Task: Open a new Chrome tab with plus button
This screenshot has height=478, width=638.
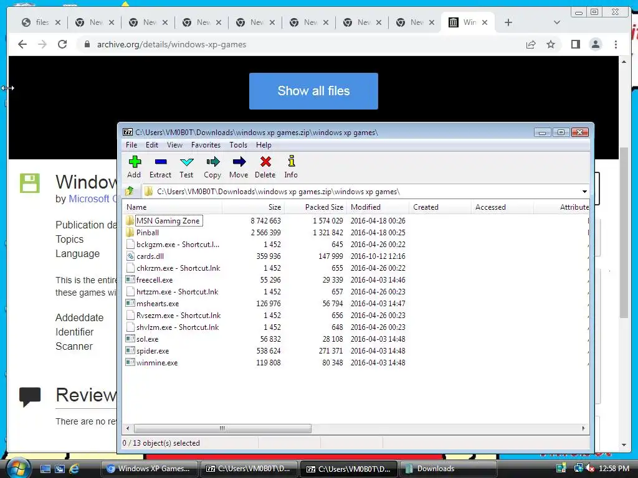Action: point(508,22)
